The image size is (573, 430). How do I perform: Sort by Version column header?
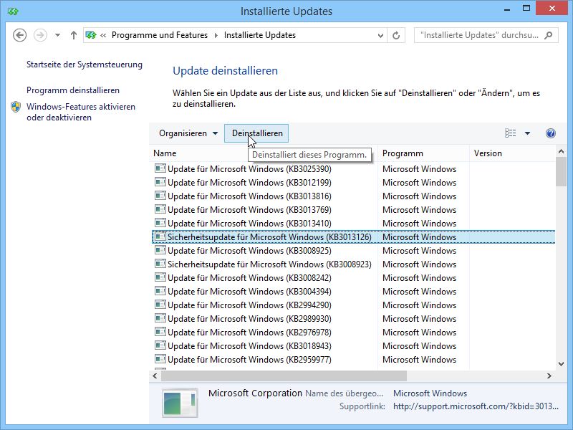(488, 153)
